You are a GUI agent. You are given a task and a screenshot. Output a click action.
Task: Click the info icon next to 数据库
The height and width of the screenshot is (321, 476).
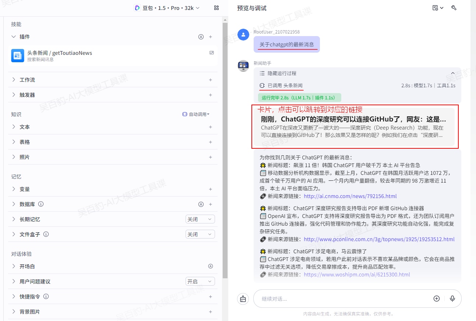pyautogui.click(x=41, y=204)
